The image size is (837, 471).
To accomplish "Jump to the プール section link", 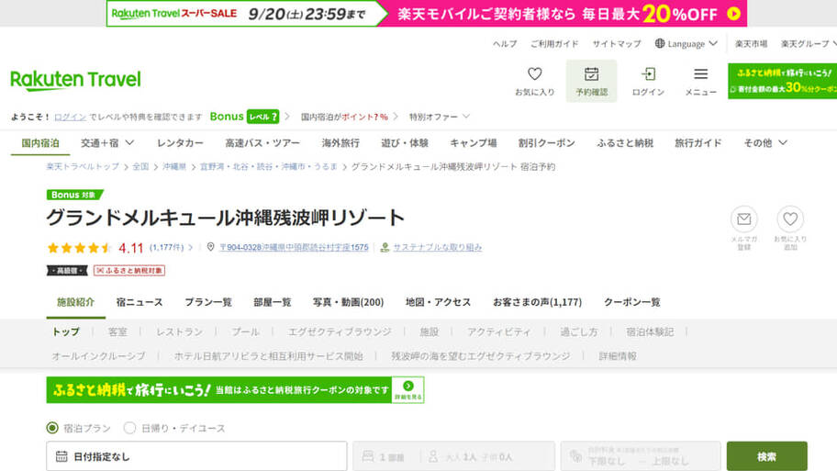I will tap(245, 331).
